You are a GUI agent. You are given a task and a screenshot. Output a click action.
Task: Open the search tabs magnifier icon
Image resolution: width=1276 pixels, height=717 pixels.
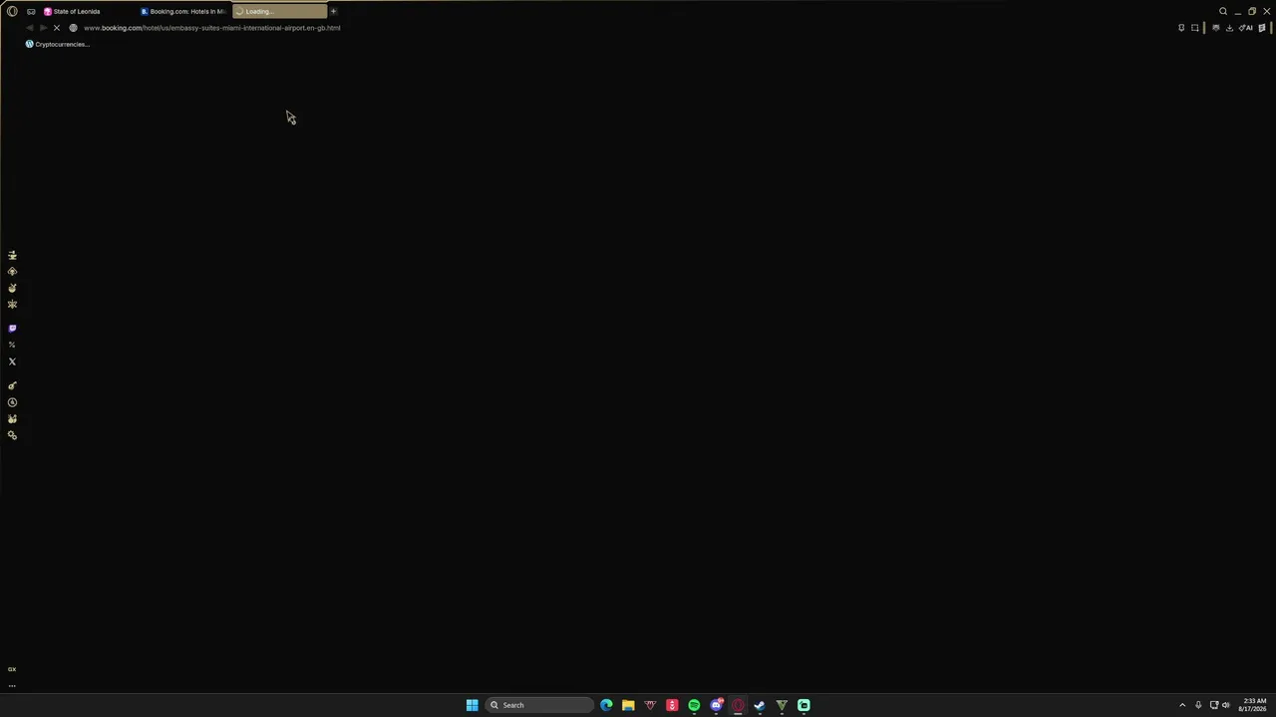click(1223, 11)
